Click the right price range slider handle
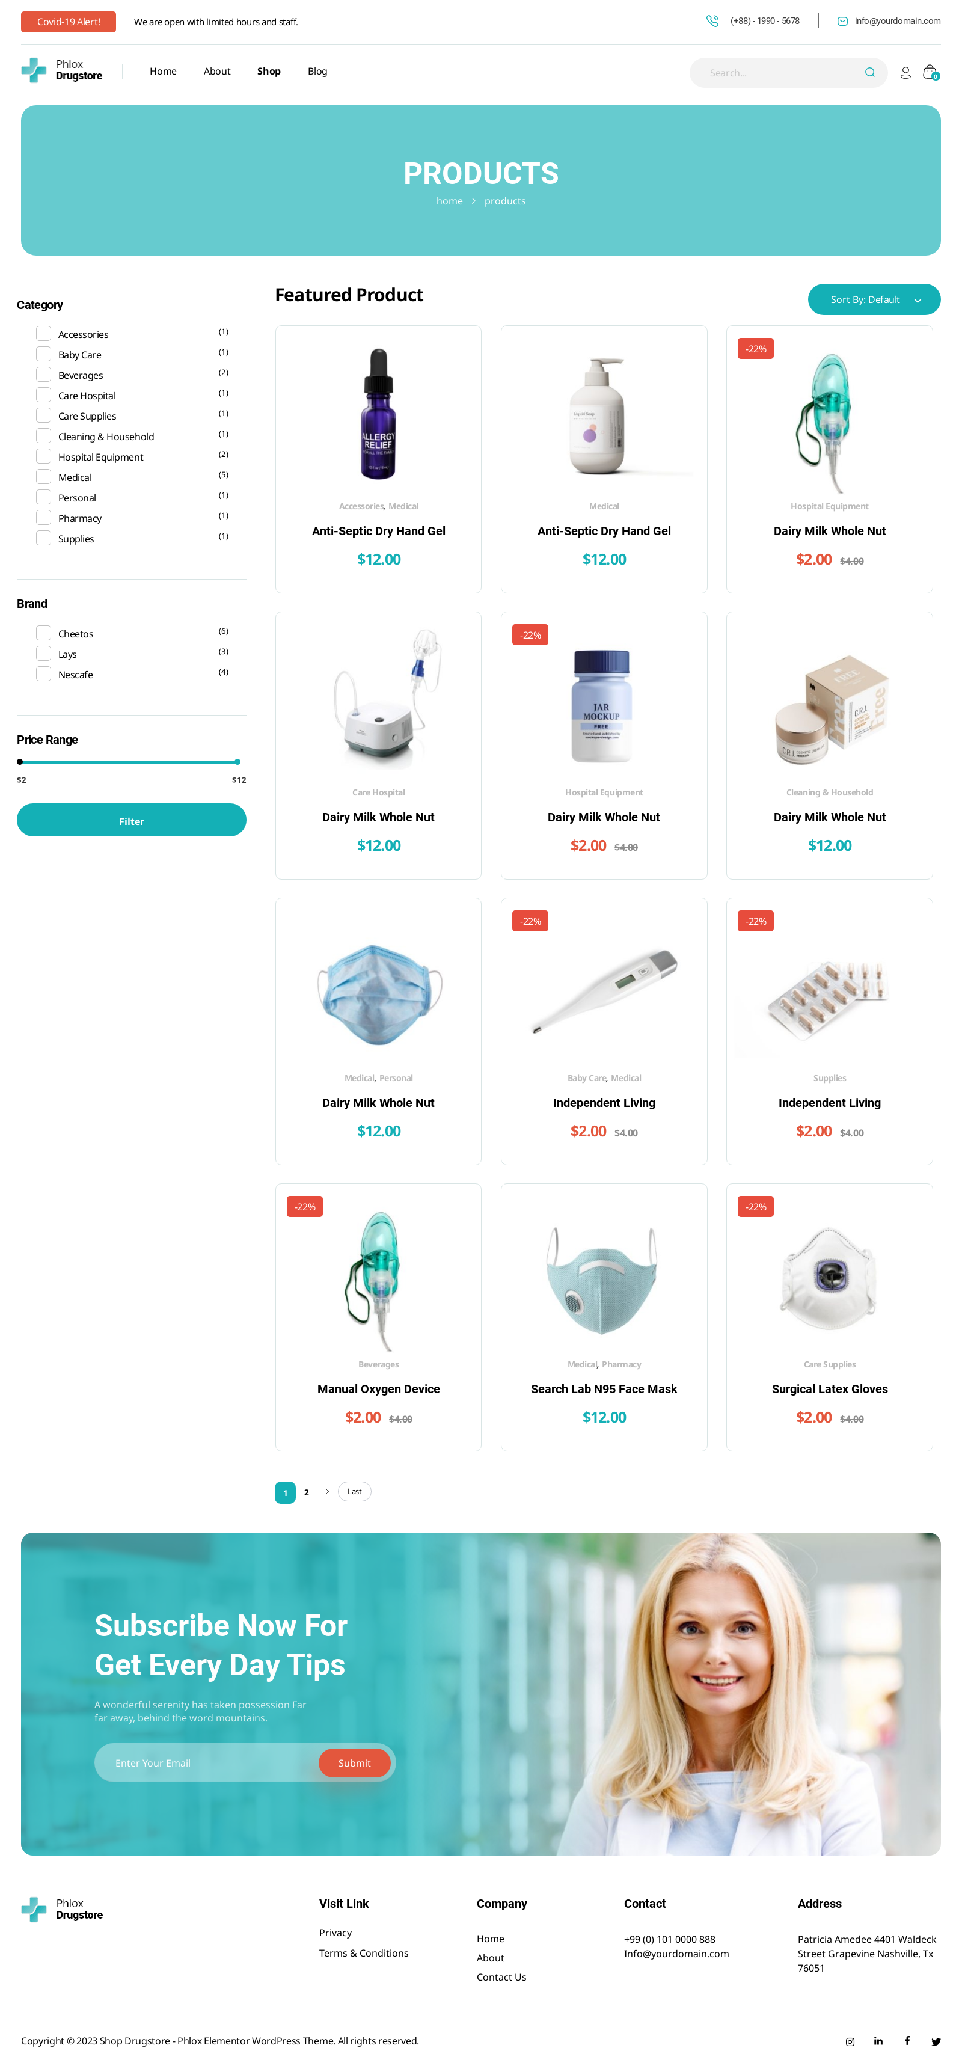The image size is (962, 2066). tap(237, 761)
